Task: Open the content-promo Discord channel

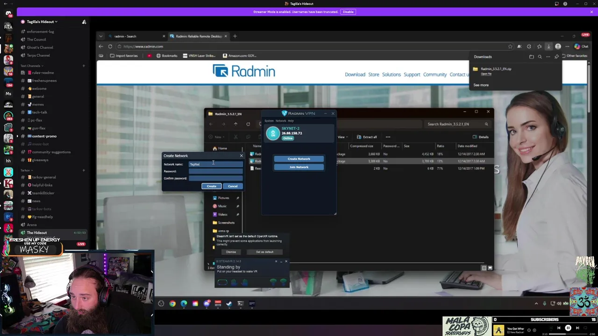Action: point(44,136)
